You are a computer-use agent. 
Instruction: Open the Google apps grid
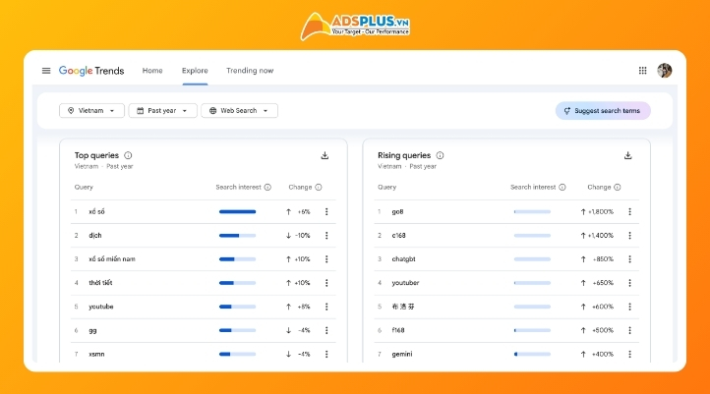coord(642,71)
